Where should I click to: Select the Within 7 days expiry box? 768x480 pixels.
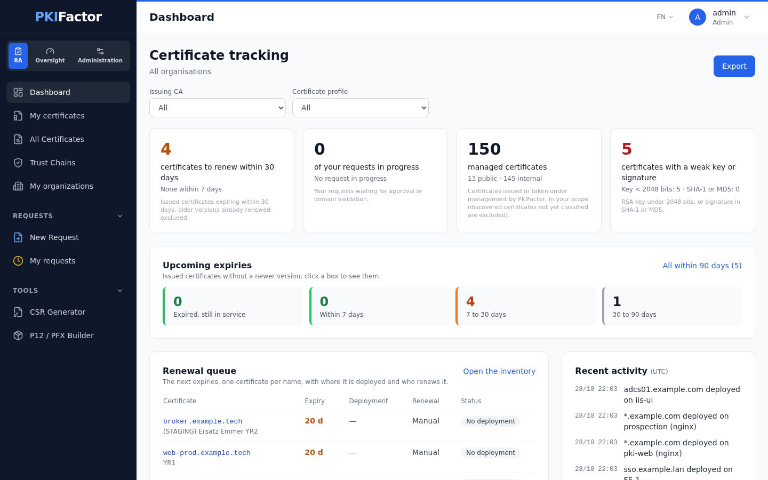point(379,306)
